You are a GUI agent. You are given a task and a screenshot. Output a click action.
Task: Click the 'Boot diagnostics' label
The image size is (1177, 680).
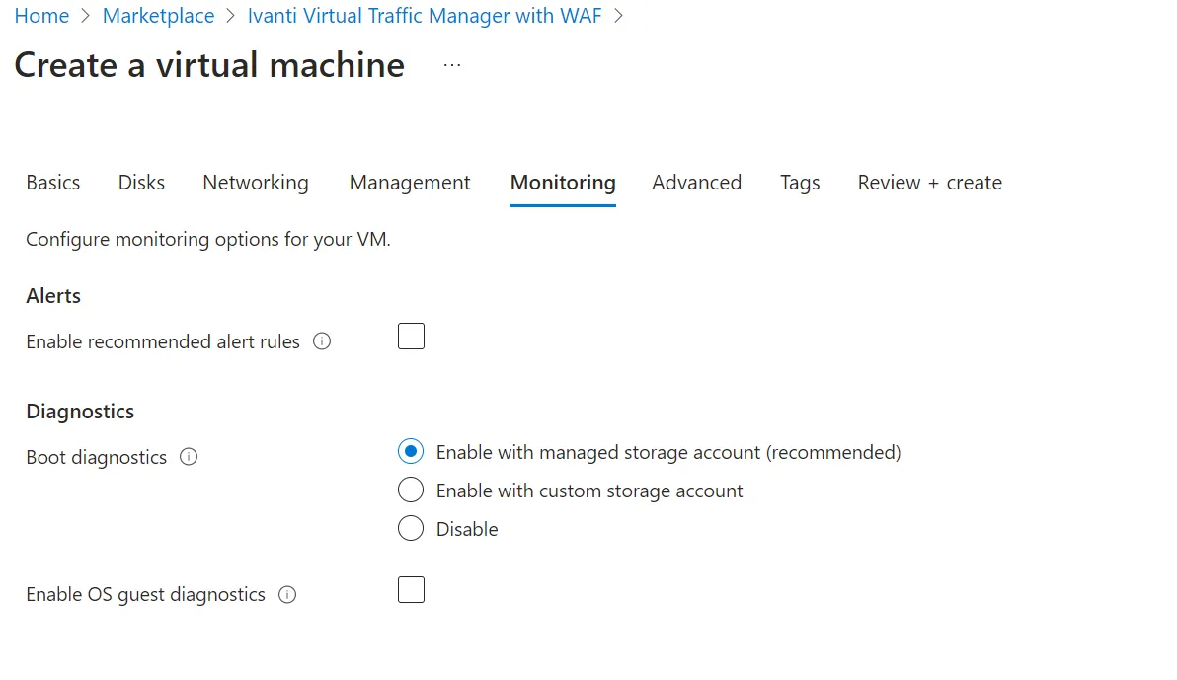tap(97, 457)
